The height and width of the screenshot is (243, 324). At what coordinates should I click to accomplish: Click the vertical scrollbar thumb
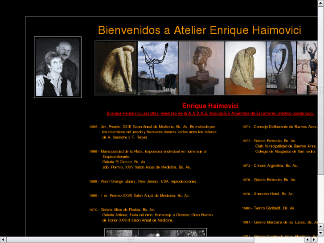[x=321, y=91]
